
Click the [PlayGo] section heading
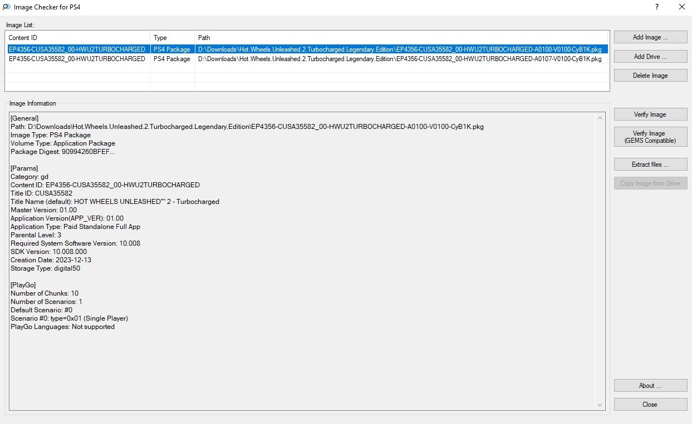tap(23, 285)
